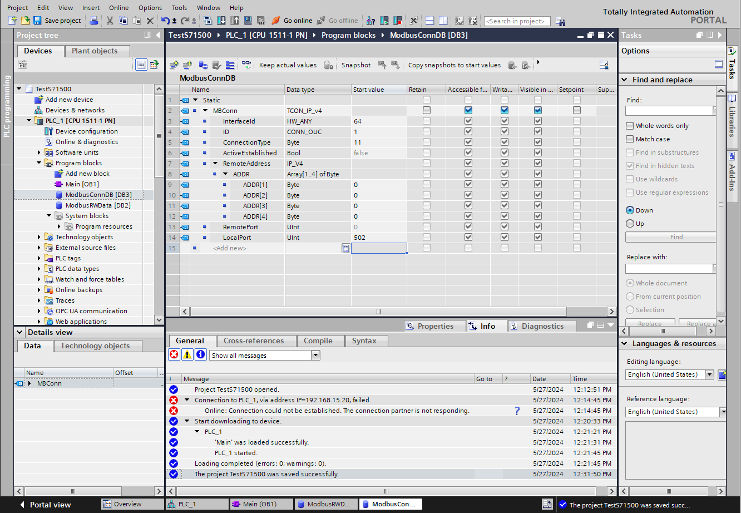The image size is (741, 513).
Task: Click the Compile icon in main toolbar
Action: pyautogui.click(x=208, y=21)
